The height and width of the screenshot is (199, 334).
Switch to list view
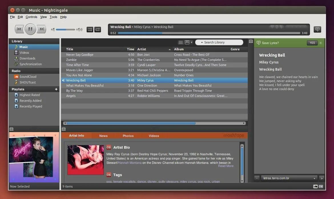coord(181,42)
